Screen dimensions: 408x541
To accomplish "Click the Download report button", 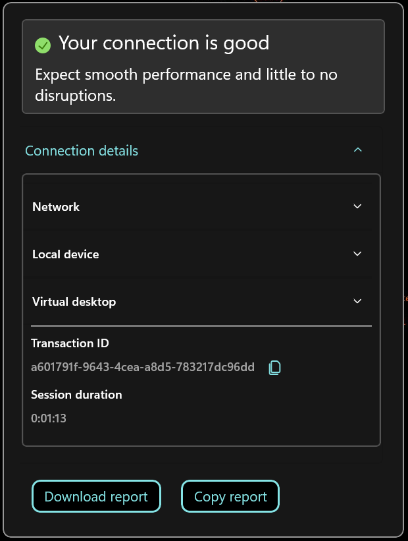I will coord(96,496).
